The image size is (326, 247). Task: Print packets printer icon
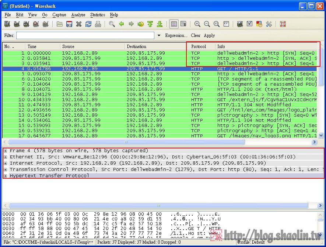[98, 24]
